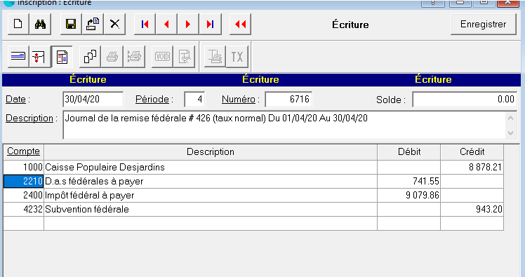The height and width of the screenshot is (277, 525).
Task: Click the double red rewind arrows icon
Action: click(x=241, y=24)
